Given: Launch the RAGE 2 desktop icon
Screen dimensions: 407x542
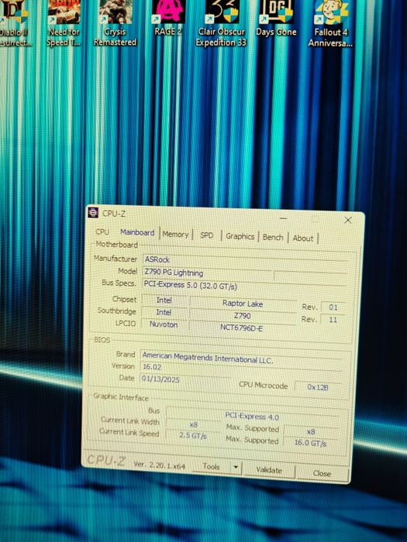Looking at the screenshot, I should (168, 18).
